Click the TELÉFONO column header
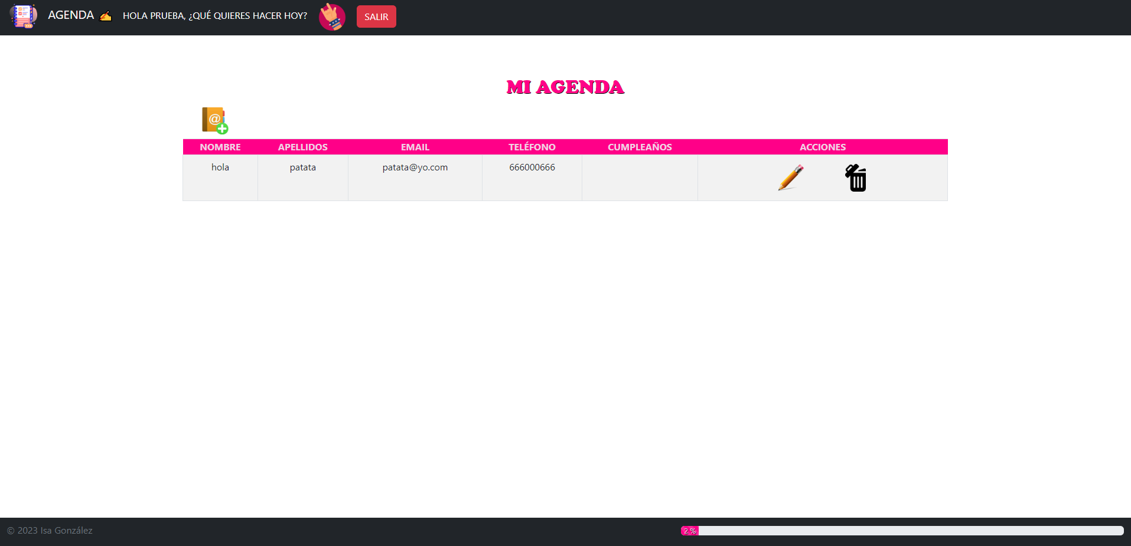The image size is (1131, 546). pyautogui.click(x=532, y=147)
